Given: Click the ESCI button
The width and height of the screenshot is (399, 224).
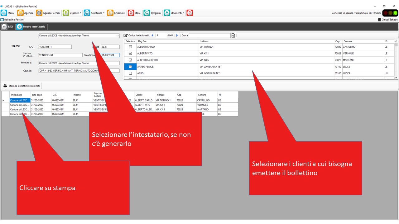Looking at the screenshot, I should [x=8, y=27].
